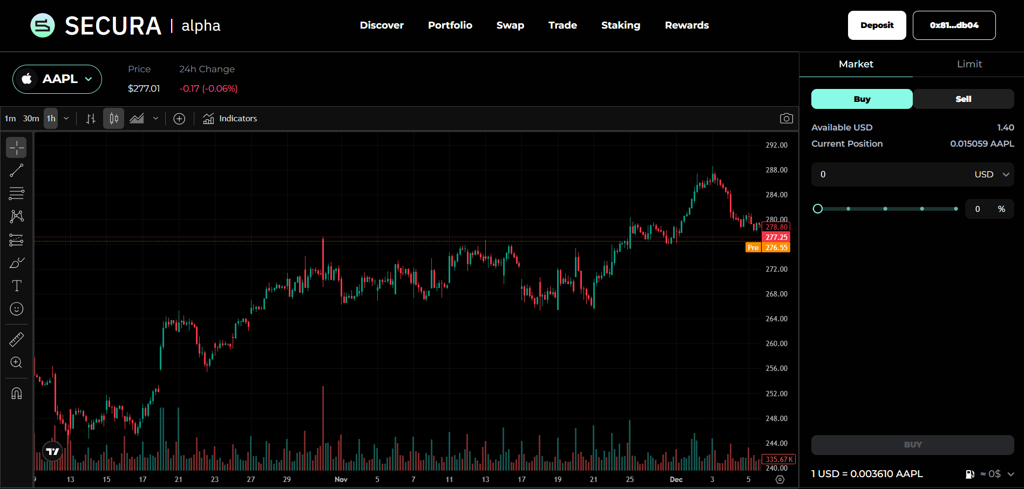Open the forecasting and measurement position tool
This screenshot has height=489, width=1024.
[16, 239]
